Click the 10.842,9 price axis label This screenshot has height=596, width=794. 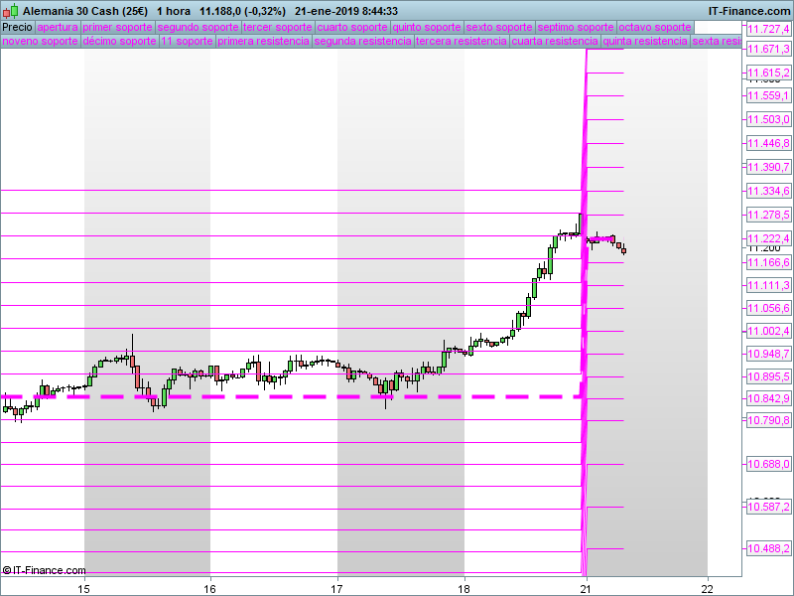tap(767, 398)
